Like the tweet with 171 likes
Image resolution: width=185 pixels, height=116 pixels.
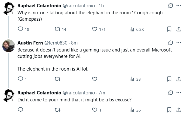pyautogui.click(x=99, y=29)
